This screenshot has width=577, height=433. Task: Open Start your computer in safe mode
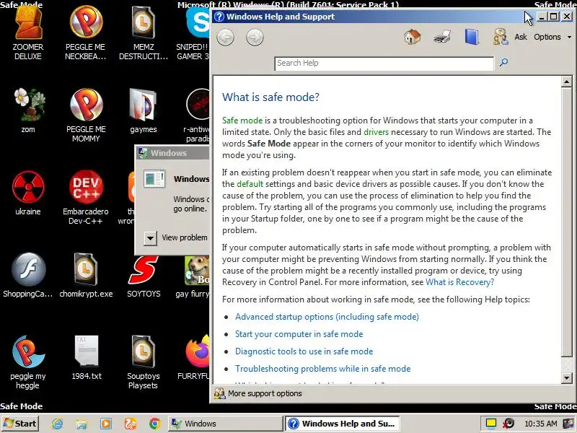click(299, 334)
